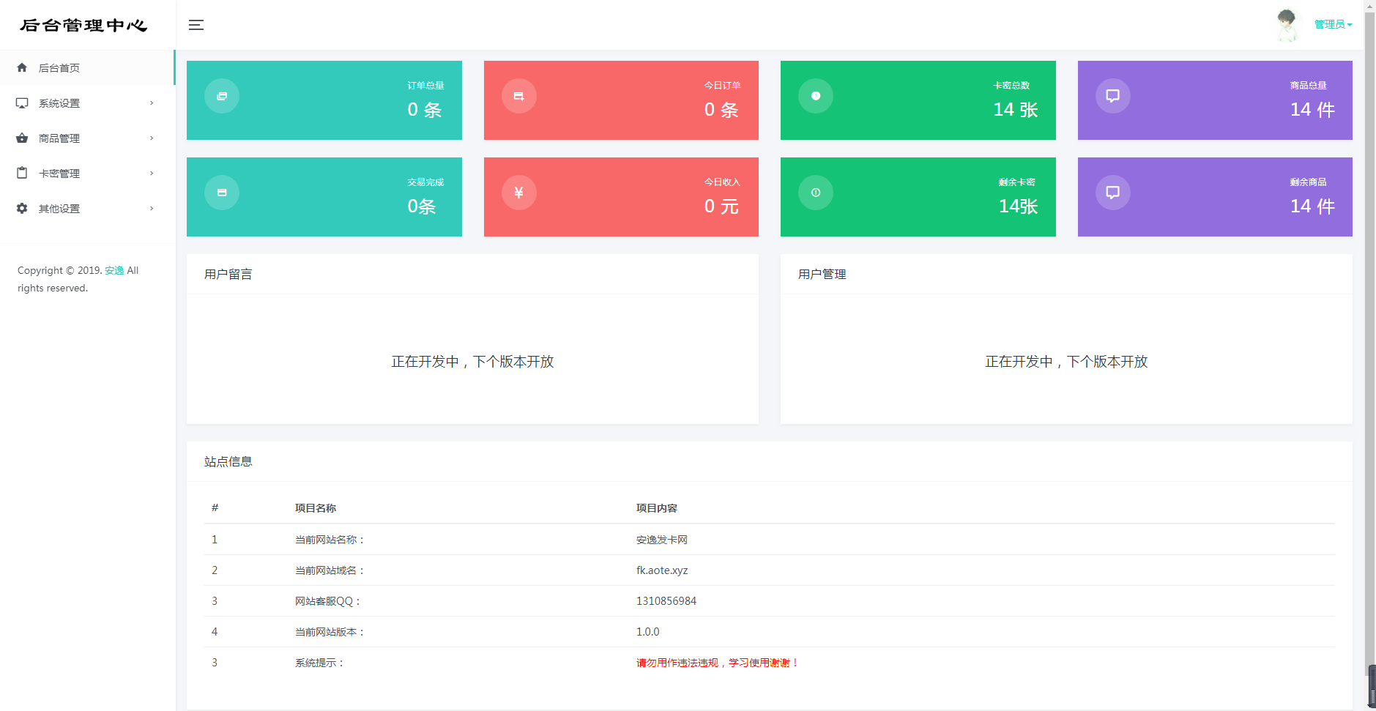Click the 项目名称 column header
This screenshot has height=711, width=1376.
[316, 508]
